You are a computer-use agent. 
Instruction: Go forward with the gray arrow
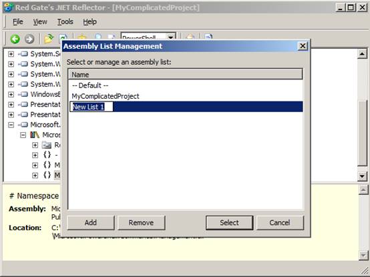(29, 39)
